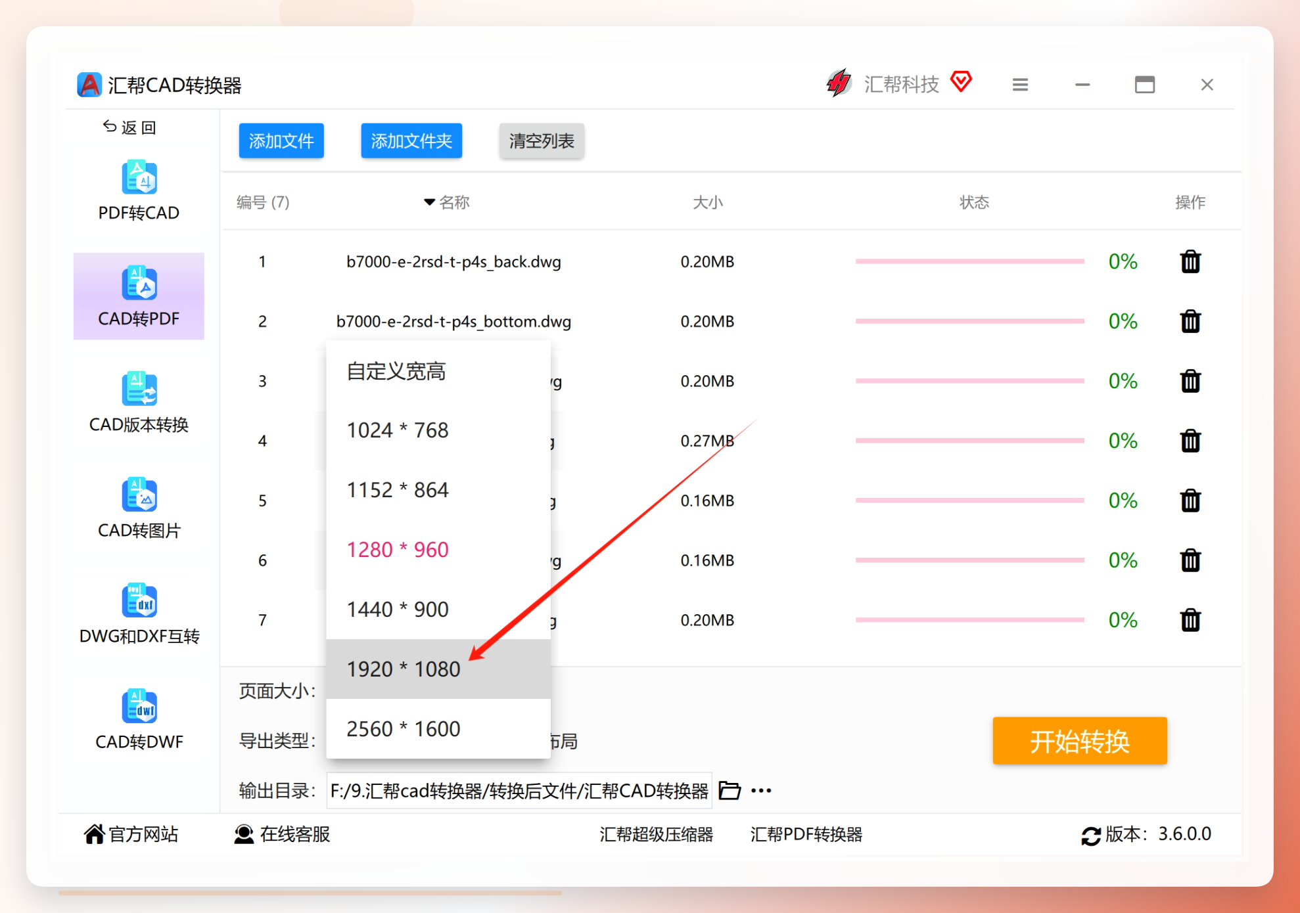This screenshot has height=913, width=1300.
Task: Click trash icon in row 3
Action: 1190,381
